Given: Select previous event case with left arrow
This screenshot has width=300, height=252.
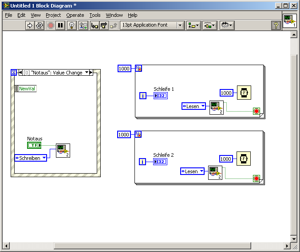Looking at the screenshot, I should click(x=20, y=73).
